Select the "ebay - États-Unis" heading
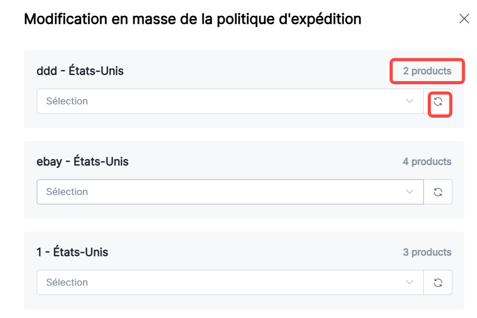Screen dimensions: 477x318 [x=83, y=161]
